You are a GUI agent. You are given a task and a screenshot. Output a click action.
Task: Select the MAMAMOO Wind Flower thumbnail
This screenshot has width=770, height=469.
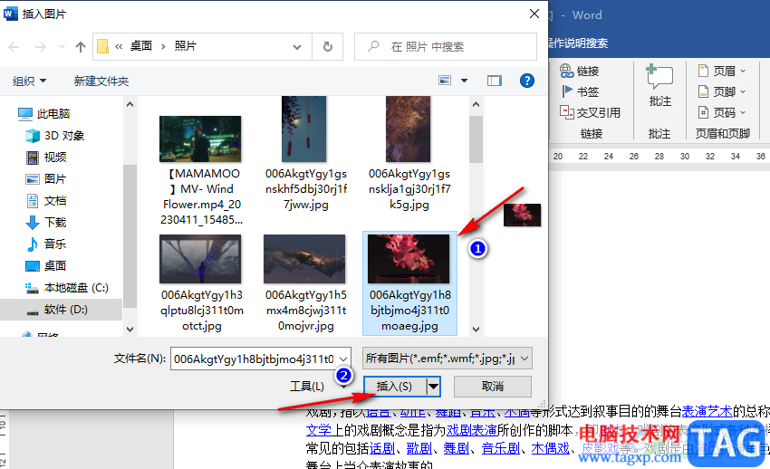point(200,139)
